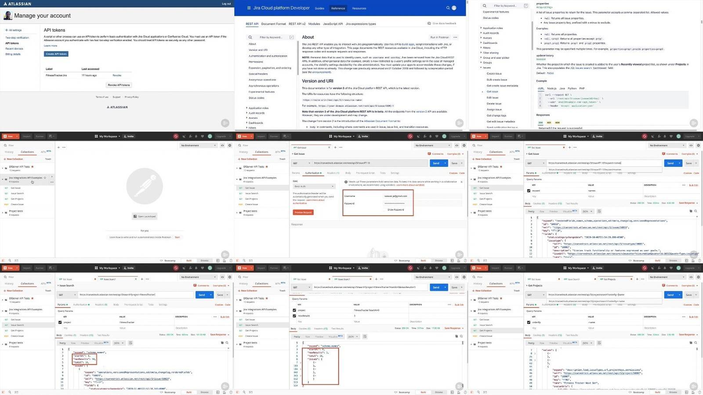Image resolution: width=703 pixels, height=395 pixels.
Task: Click the notifications bell in the launchpad panel header
Action: click(x=196, y=136)
